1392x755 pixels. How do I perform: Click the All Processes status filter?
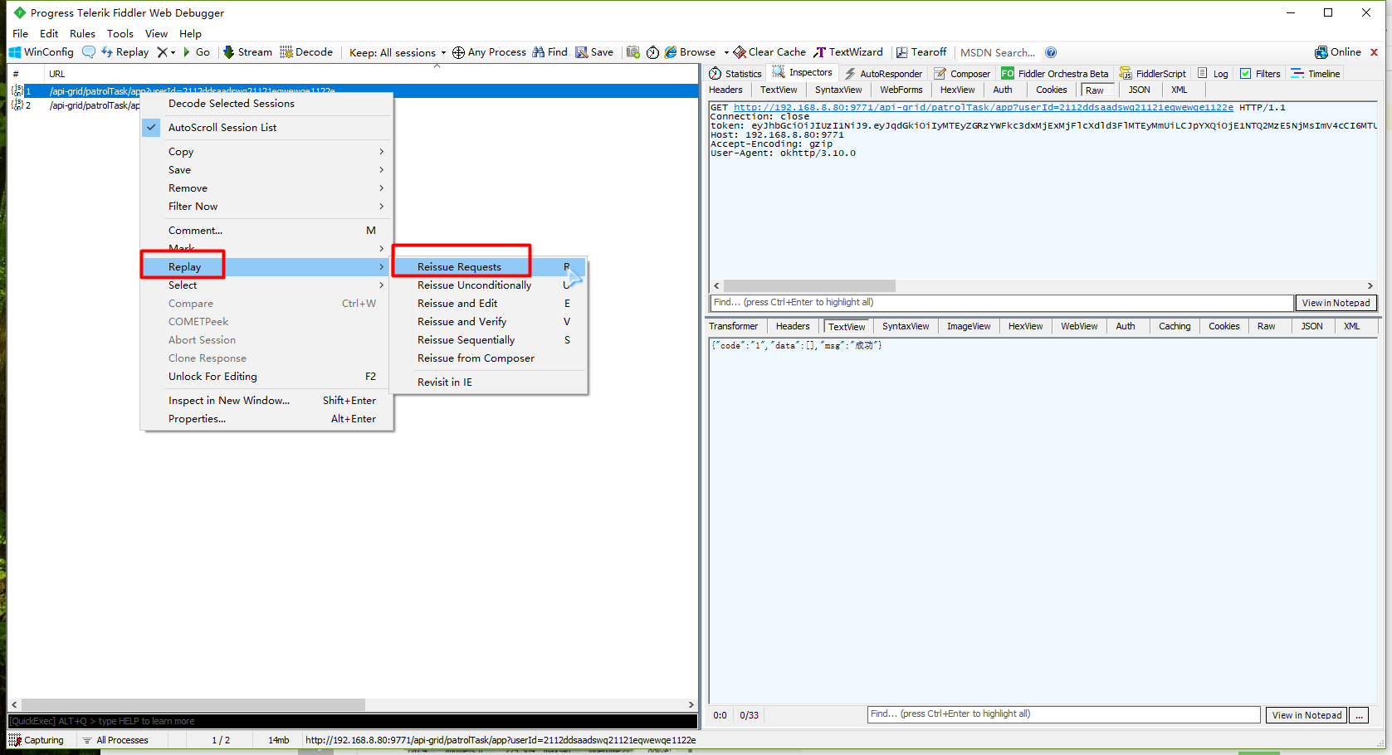pyautogui.click(x=115, y=740)
